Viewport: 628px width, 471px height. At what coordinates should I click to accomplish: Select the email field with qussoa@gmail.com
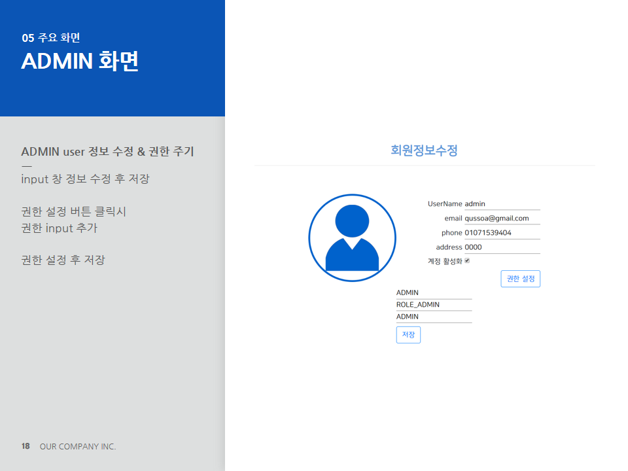pos(502,218)
